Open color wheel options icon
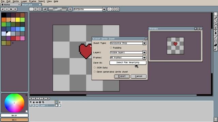The height and width of the screenshot is (122, 218). (26, 95)
